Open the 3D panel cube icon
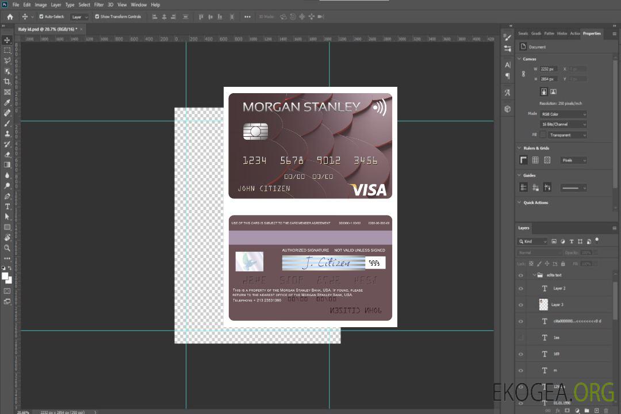Image resolution: width=621 pixels, height=414 pixels. pos(507,109)
